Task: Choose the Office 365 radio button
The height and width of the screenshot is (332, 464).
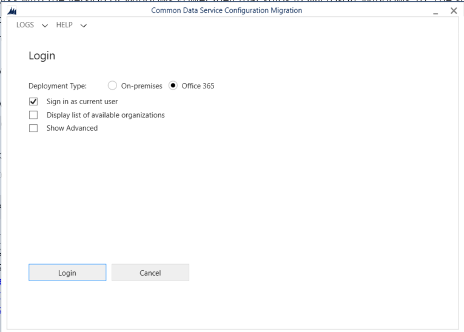Action: (173, 86)
